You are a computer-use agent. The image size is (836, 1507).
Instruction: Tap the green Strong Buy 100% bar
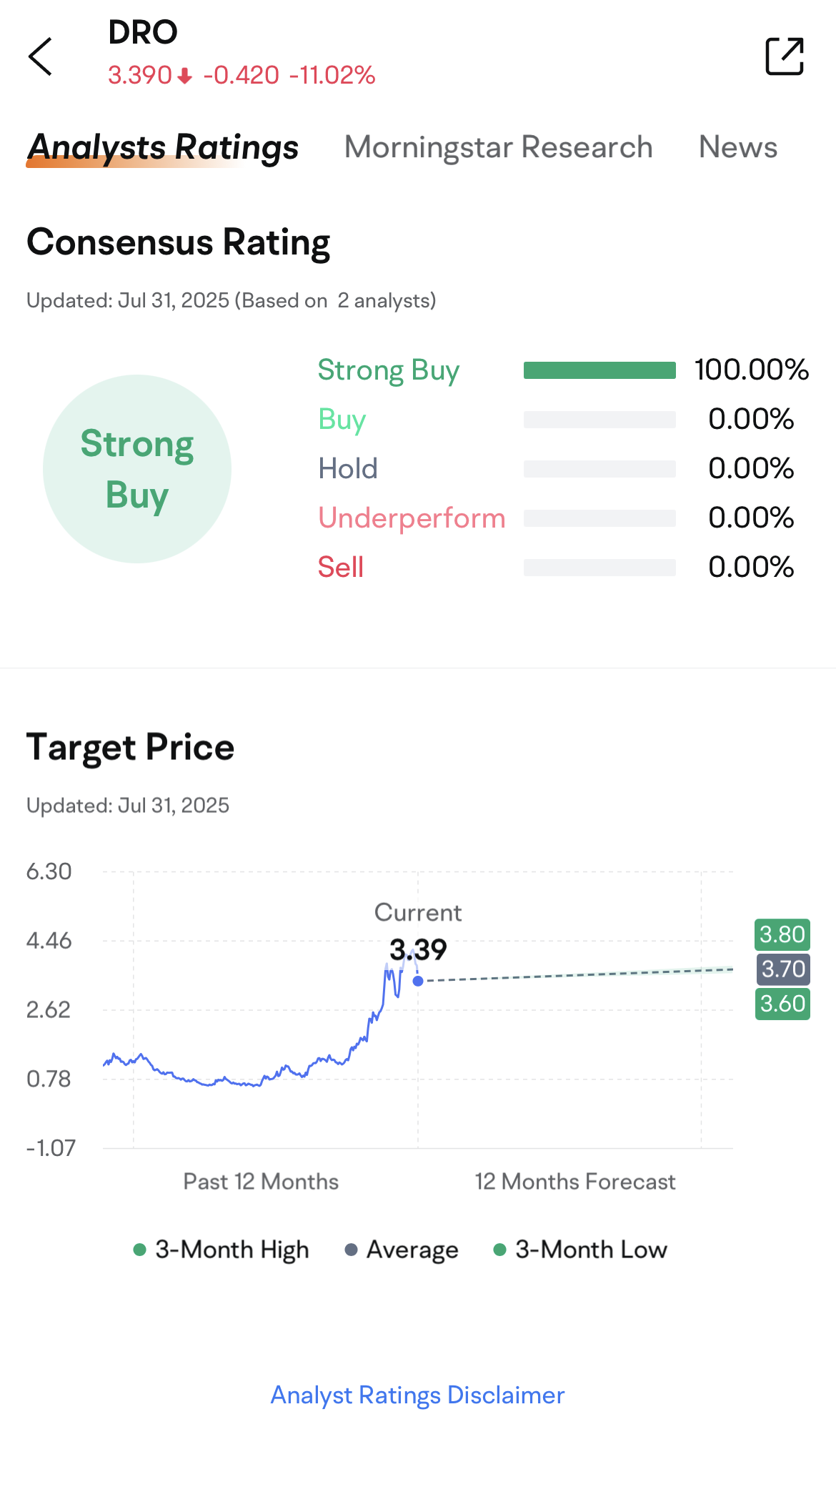pos(599,370)
